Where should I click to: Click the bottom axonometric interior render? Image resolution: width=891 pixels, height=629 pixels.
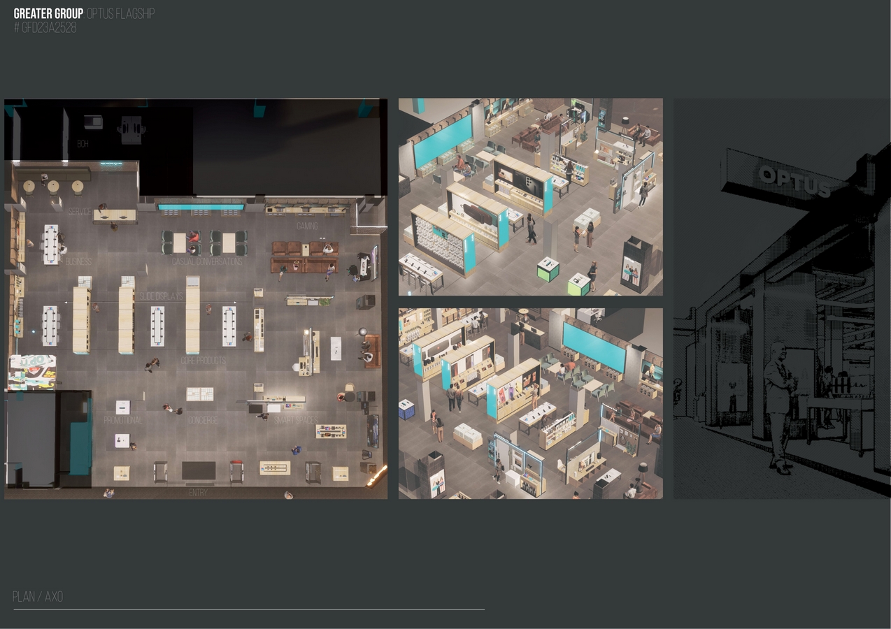coord(529,403)
